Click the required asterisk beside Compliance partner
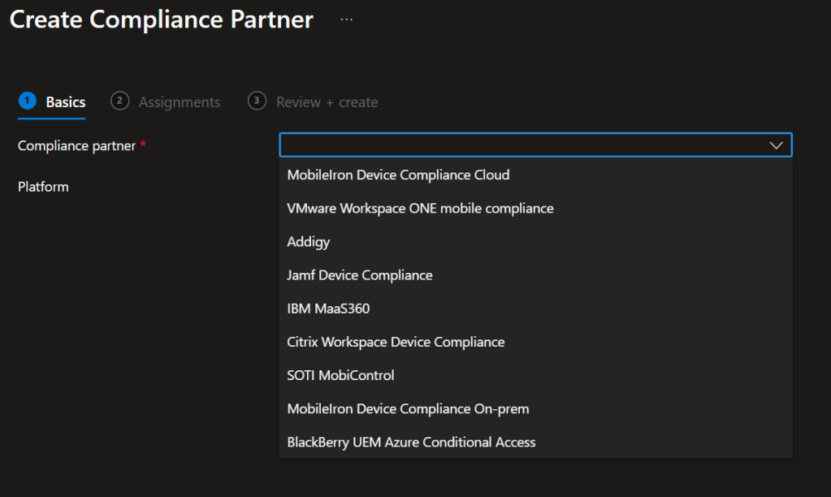This screenshot has width=831, height=497. 144,142
